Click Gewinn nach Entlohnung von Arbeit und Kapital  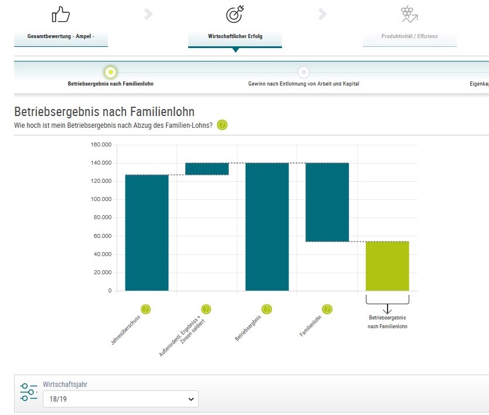coord(304,84)
